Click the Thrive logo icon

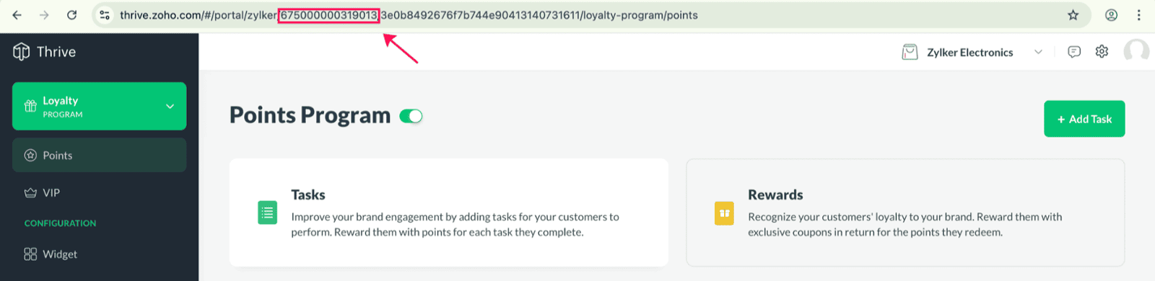click(x=22, y=52)
